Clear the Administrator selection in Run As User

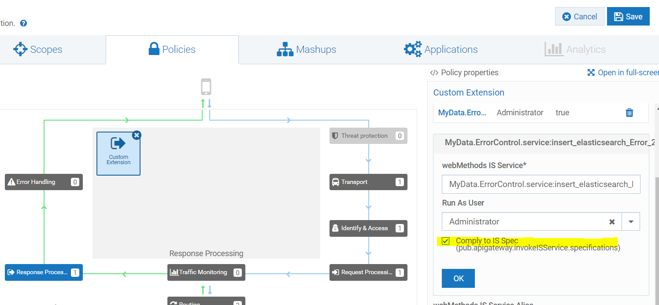point(612,222)
